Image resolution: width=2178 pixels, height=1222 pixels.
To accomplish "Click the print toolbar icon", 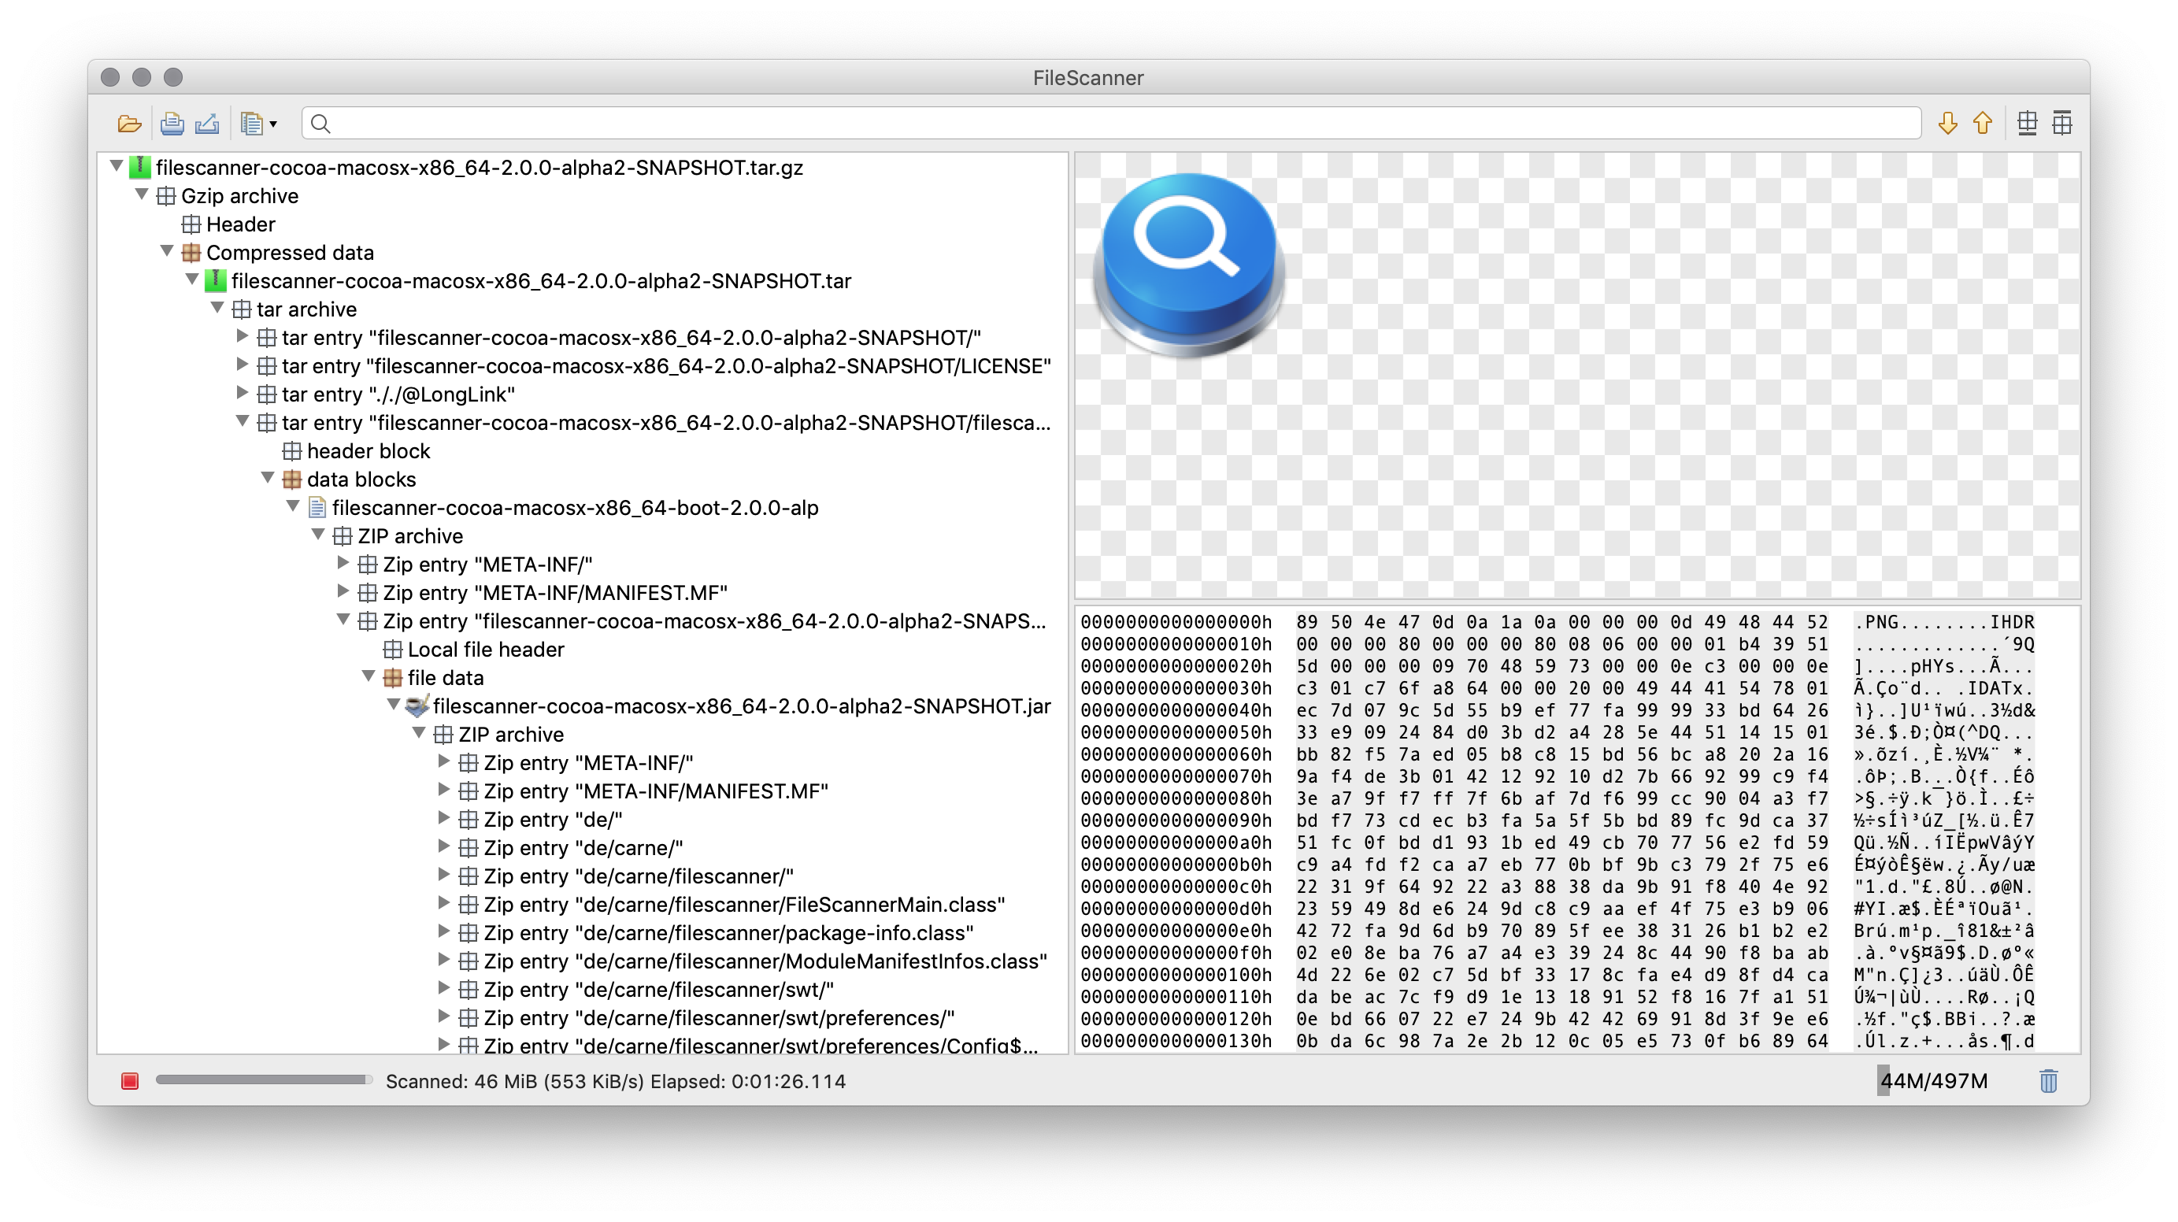I will click(x=172, y=124).
